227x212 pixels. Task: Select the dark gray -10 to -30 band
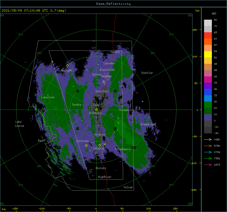point(208,130)
